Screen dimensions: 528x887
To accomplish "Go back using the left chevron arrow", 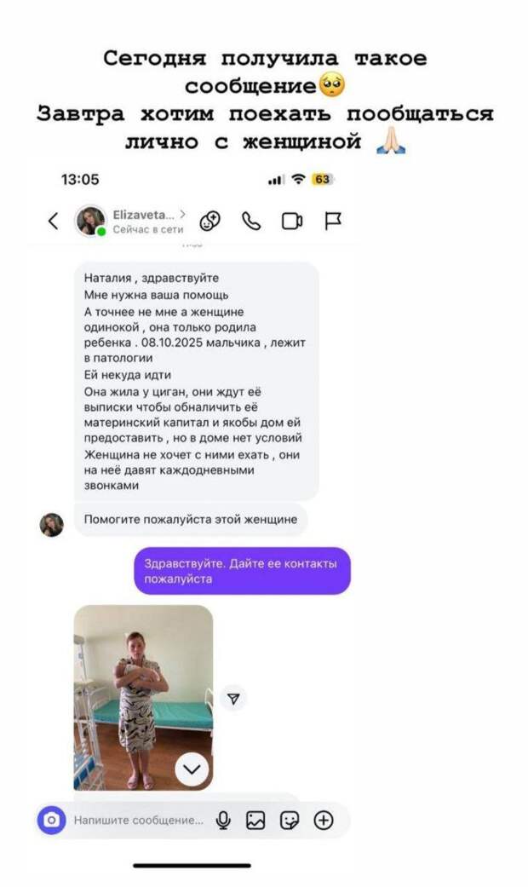I will (x=53, y=221).
